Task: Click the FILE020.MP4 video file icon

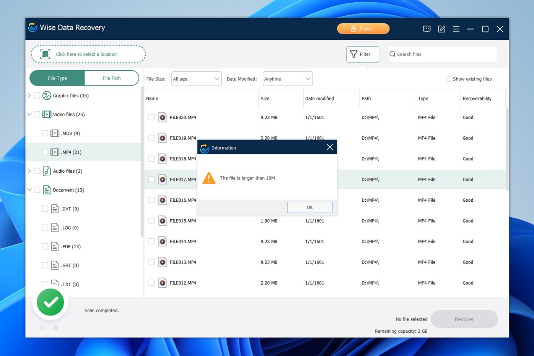Action: (163, 117)
